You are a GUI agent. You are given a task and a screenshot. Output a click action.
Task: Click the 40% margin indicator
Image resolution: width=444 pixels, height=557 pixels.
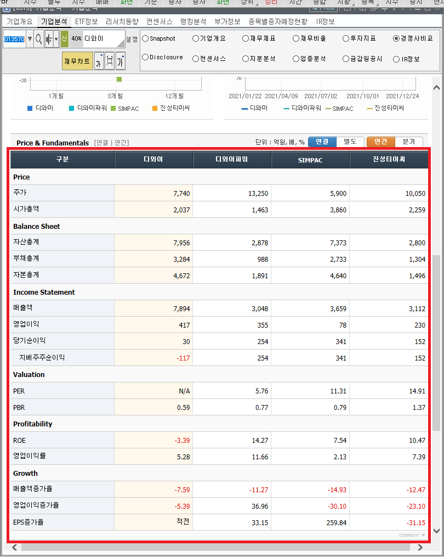coord(76,38)
